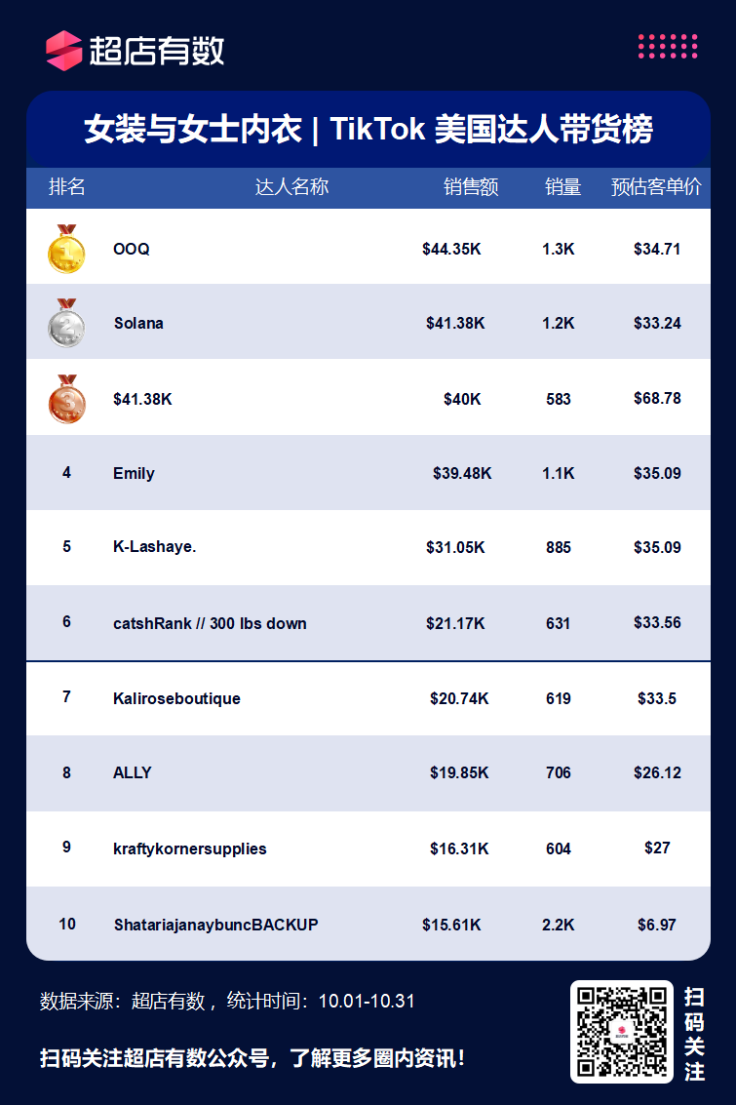This screenshot has width=736, height=1105.
Task: Click the QR code image
Action: click(622, 1031)
